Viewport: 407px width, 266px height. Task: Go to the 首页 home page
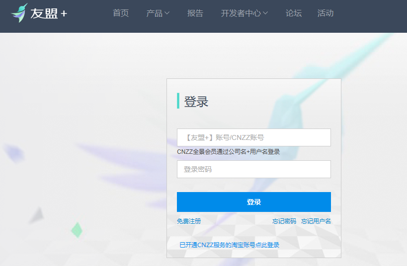tap(121, 13)
